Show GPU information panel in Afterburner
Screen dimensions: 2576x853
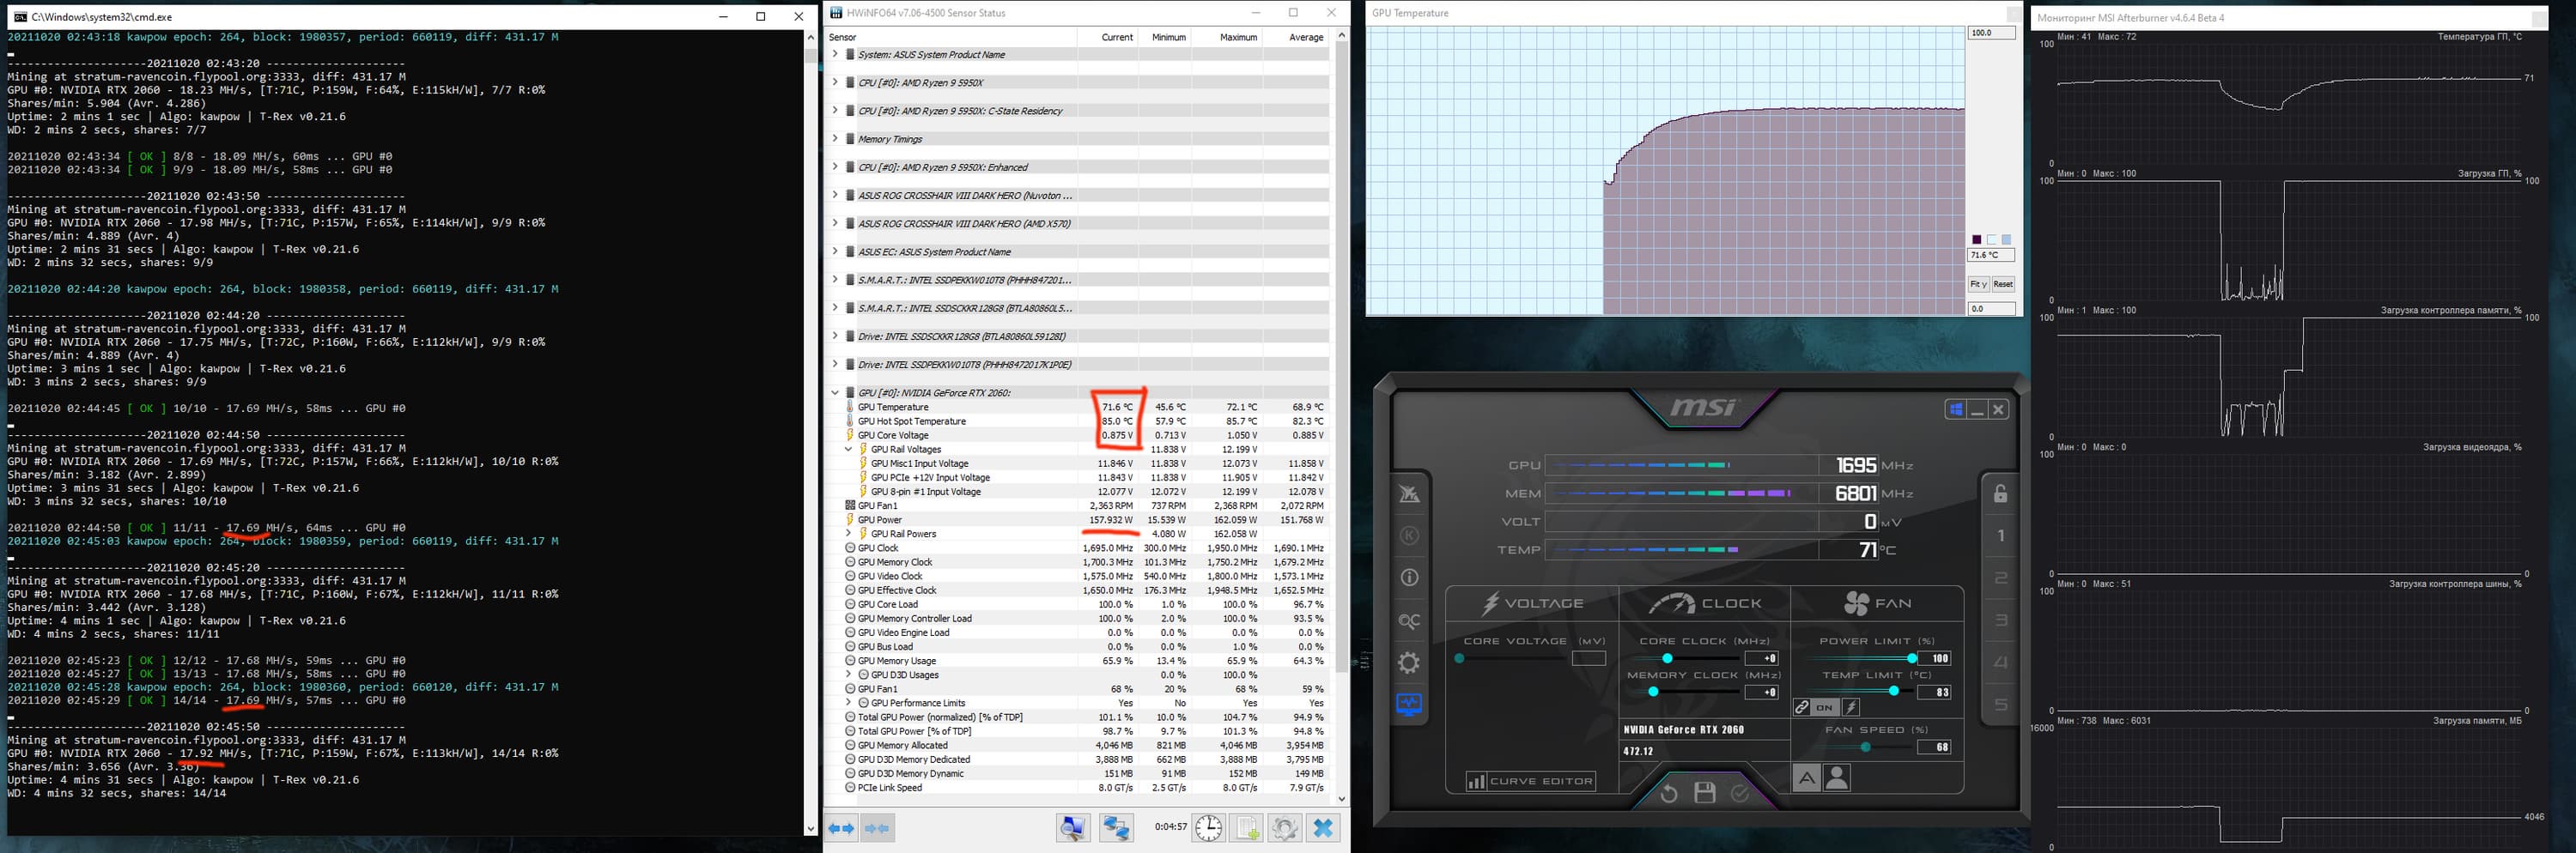click(1409, 578)
